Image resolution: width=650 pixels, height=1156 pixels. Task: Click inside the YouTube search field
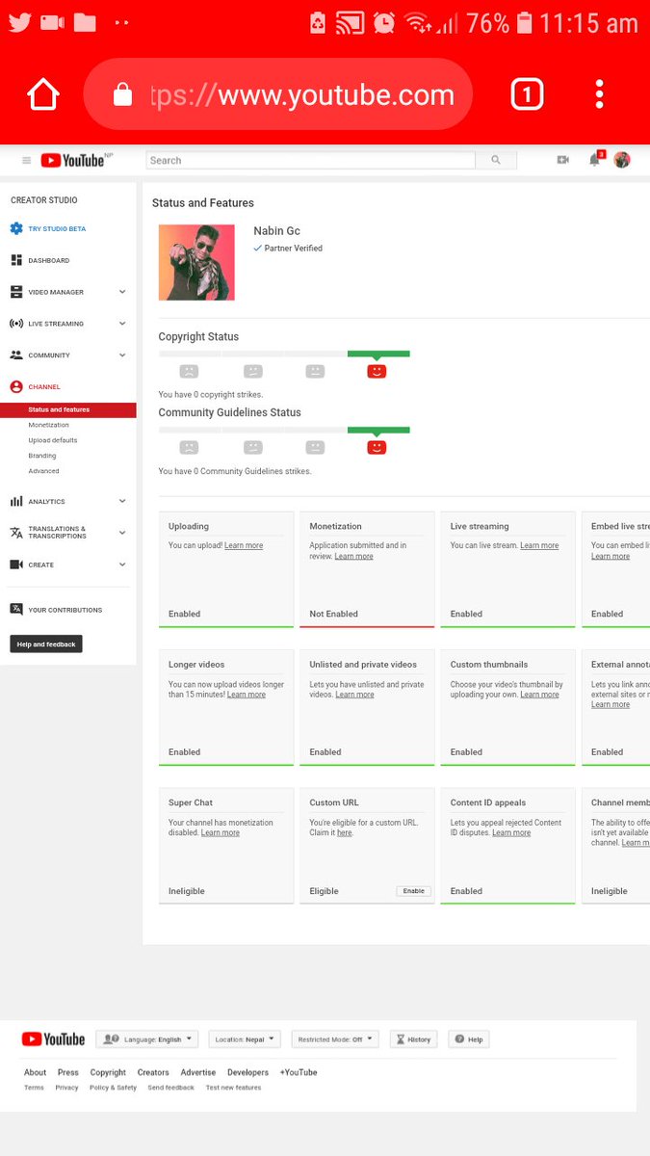tap(310, 161)
